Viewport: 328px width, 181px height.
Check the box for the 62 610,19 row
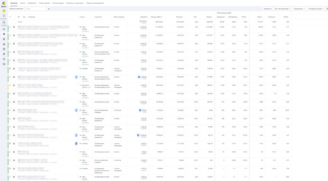pyautogui.click(x=10, y=85)
